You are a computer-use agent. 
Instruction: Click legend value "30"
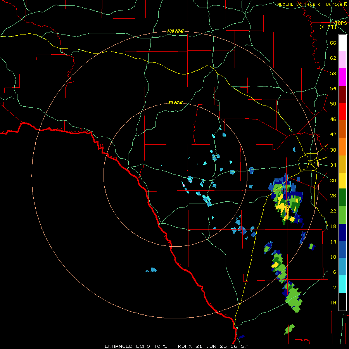(333, 180)
